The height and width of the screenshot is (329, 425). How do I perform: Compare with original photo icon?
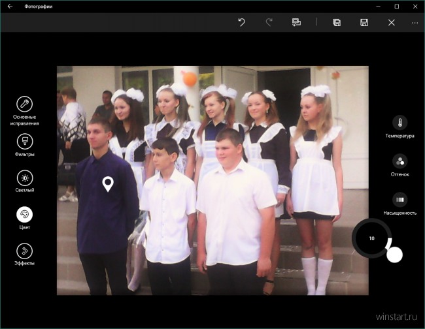click(296, 22)
